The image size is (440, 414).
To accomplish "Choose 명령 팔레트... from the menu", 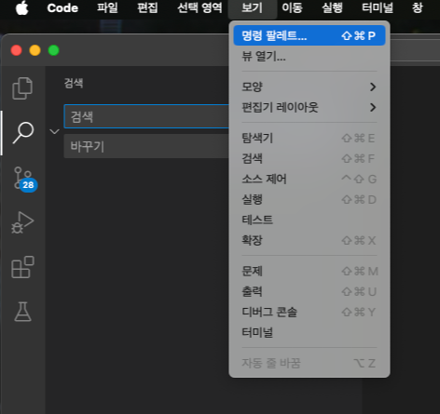I will click(309, 35).
